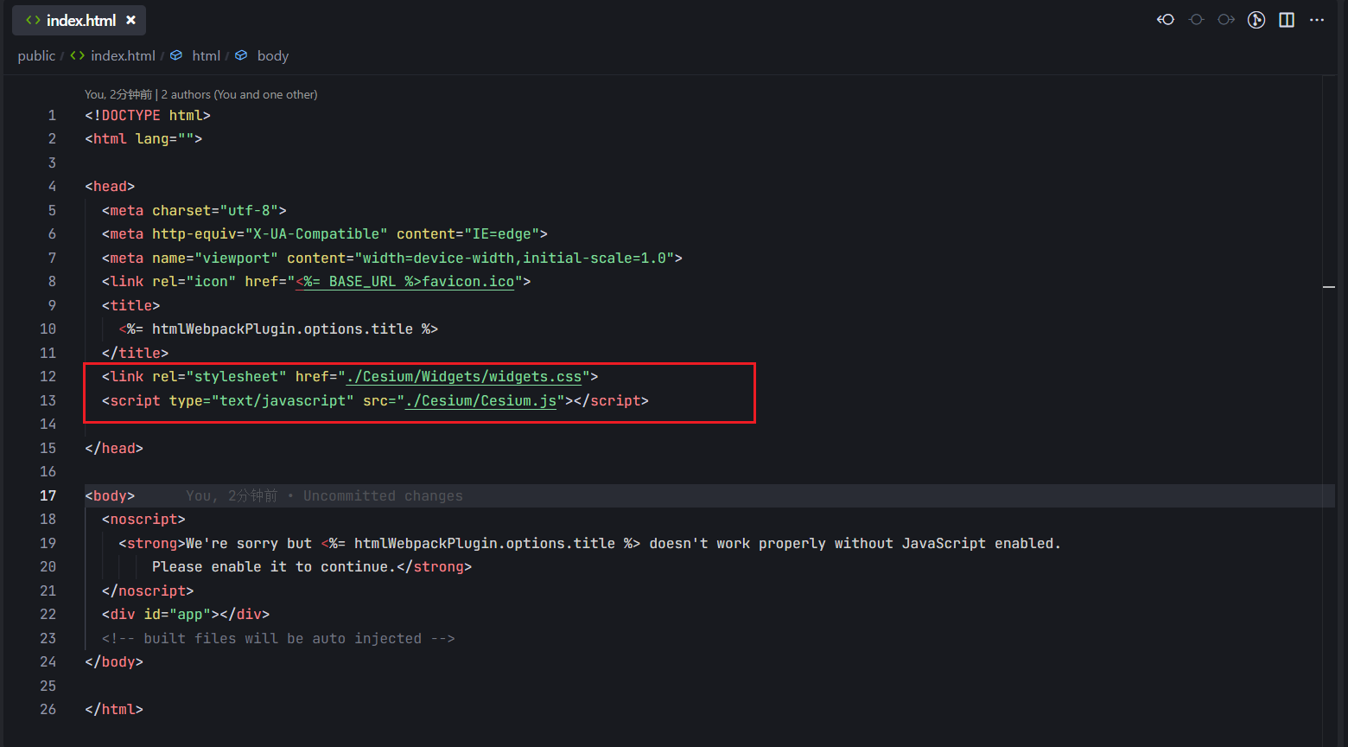Click the closing title tag on line 11
The height and width of the screenshot is (747, 1348).
(x=135, y=354)
